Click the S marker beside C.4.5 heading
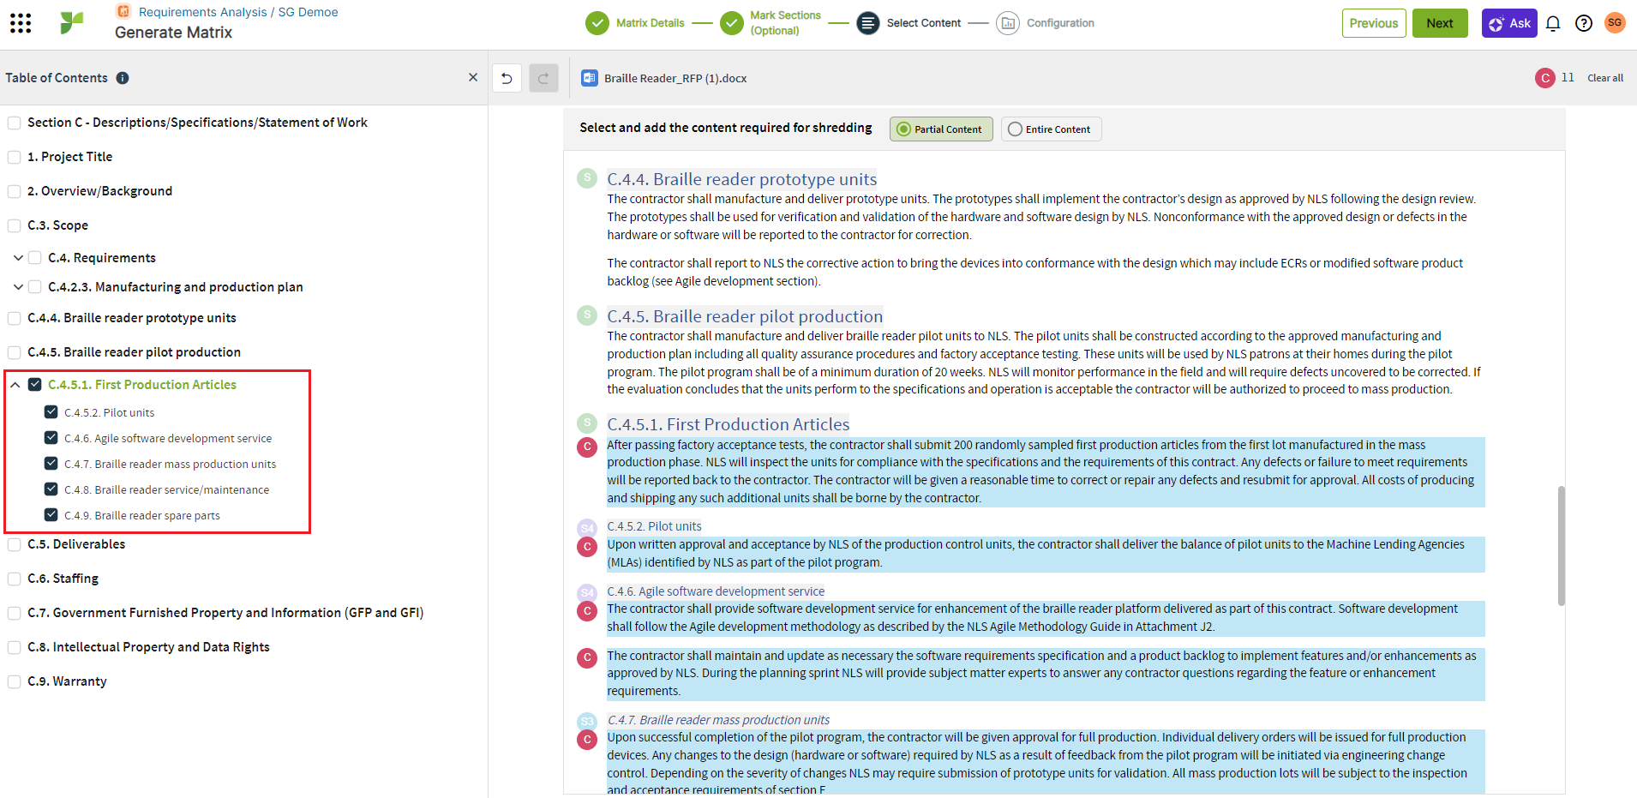 tap(587, 315)
